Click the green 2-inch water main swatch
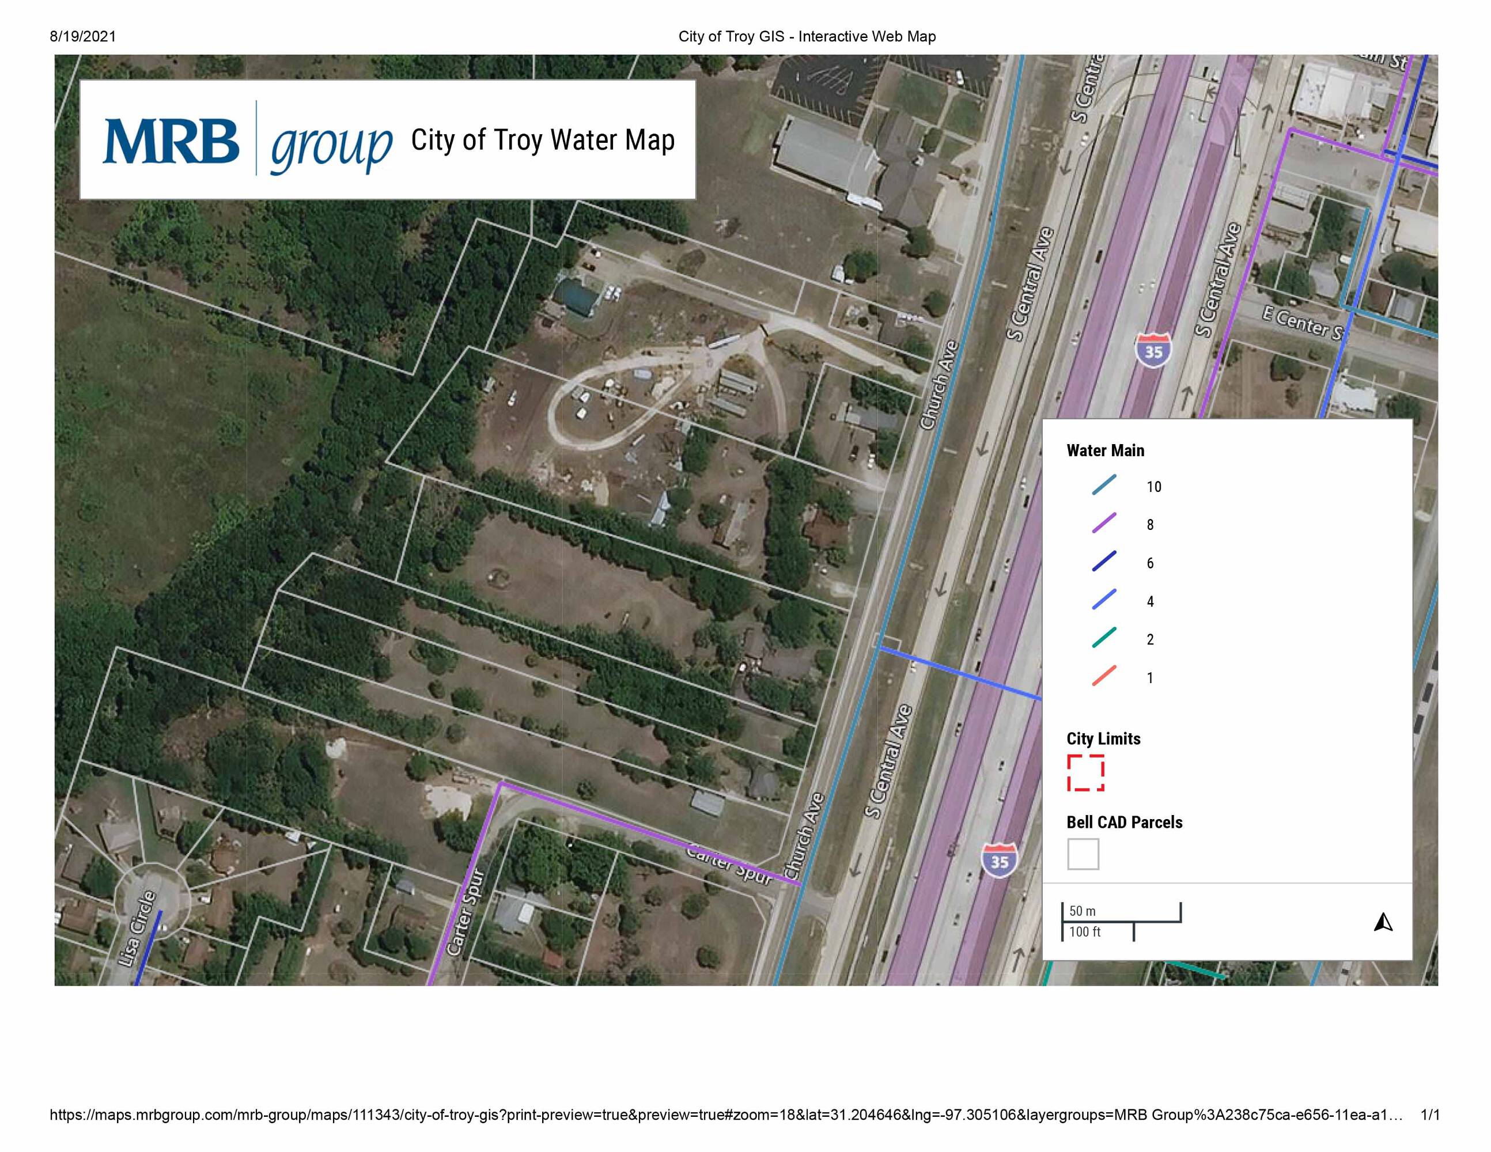This screenshot has height=1152, width=1491. click(x=1104, y=638)
